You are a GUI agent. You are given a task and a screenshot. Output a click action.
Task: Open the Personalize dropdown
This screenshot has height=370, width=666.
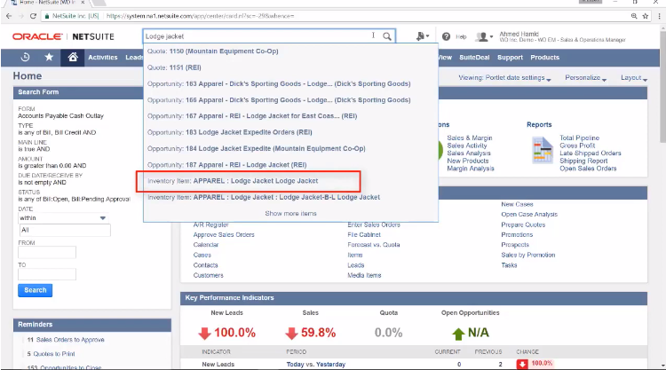pos(585,78)
